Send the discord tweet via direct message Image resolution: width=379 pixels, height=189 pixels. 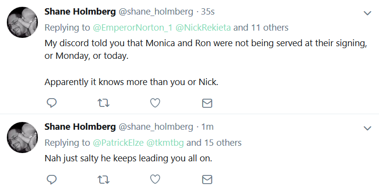point(207,103)
